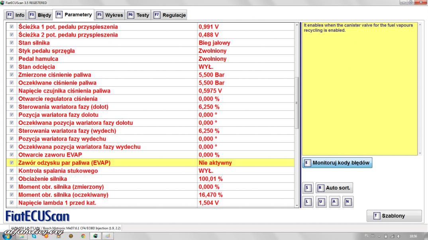This screenshot has width=428, height=240.
Task: Click the A shortcut button
Action: pos(334,202)
